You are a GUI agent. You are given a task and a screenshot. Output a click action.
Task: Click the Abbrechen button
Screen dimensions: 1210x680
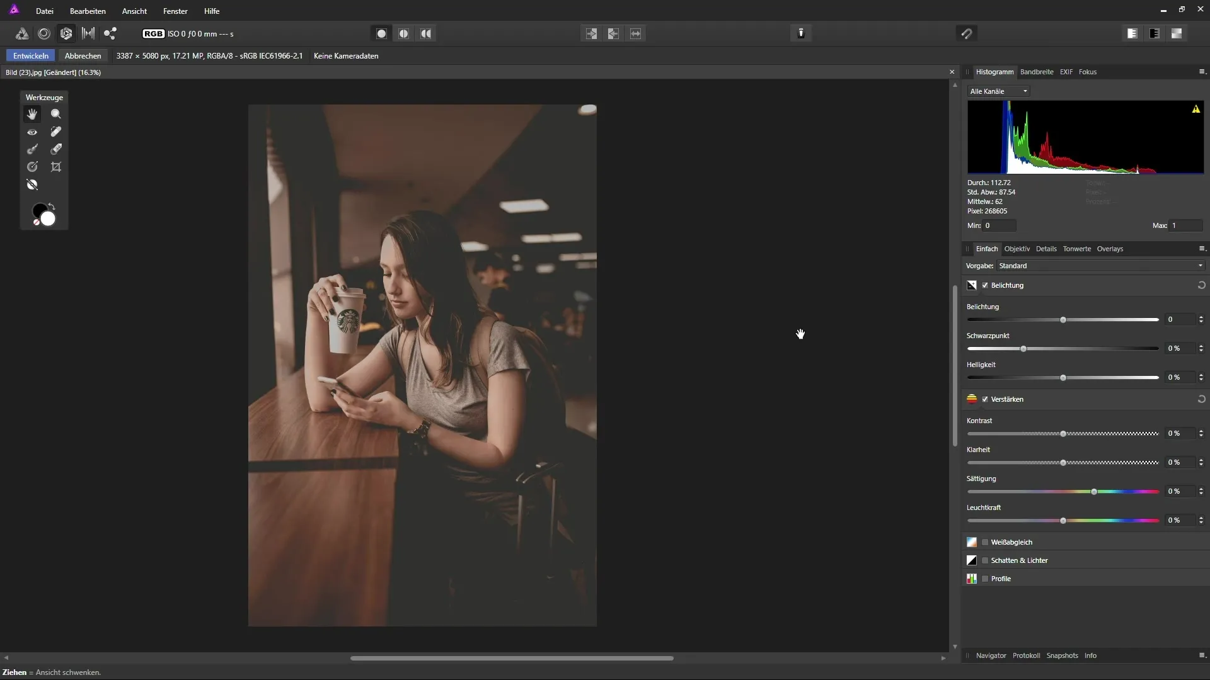[83, 56]
